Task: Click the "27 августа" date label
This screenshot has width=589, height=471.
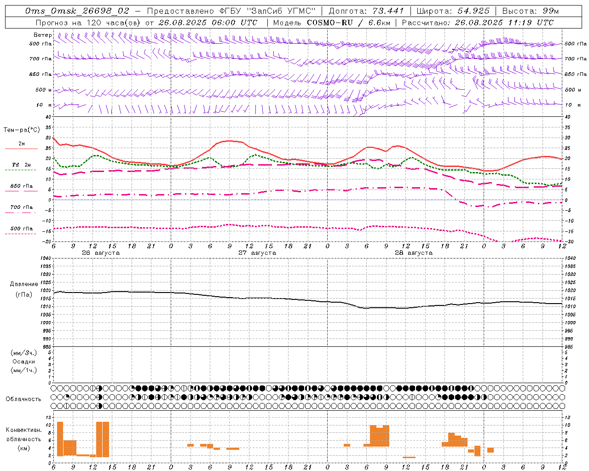Action: click(257, 253)
